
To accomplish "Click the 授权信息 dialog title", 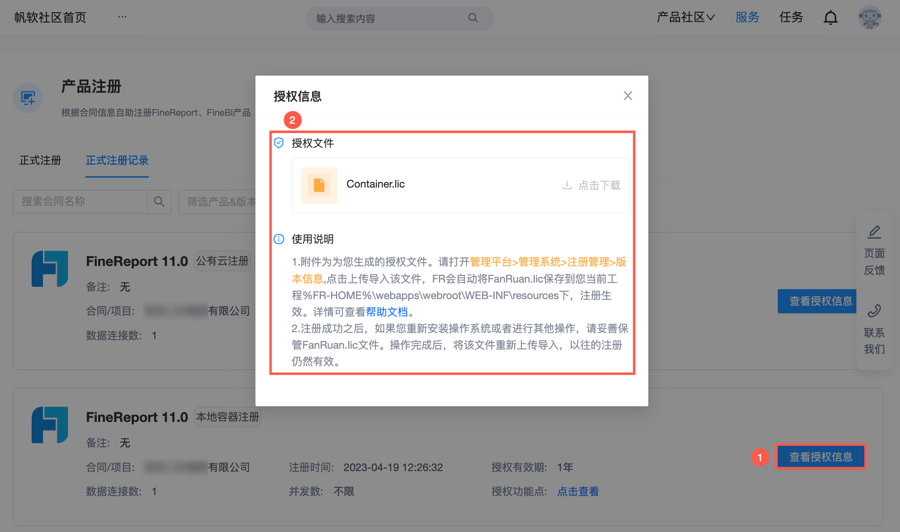I will [x=297, y=96].
